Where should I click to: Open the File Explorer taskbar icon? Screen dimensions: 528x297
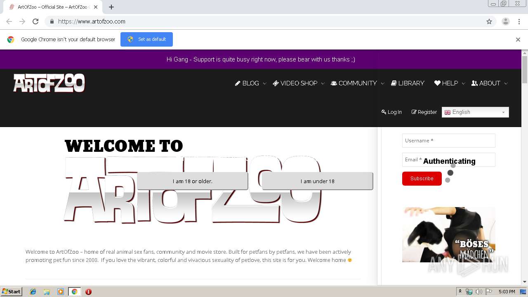click(47, 292)
